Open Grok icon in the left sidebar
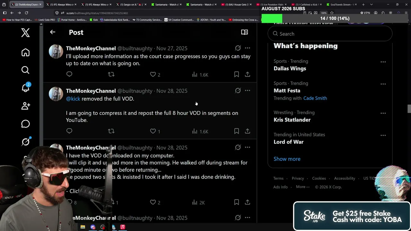The height and width of the screenshot is (231, 411). coord(26,141)
